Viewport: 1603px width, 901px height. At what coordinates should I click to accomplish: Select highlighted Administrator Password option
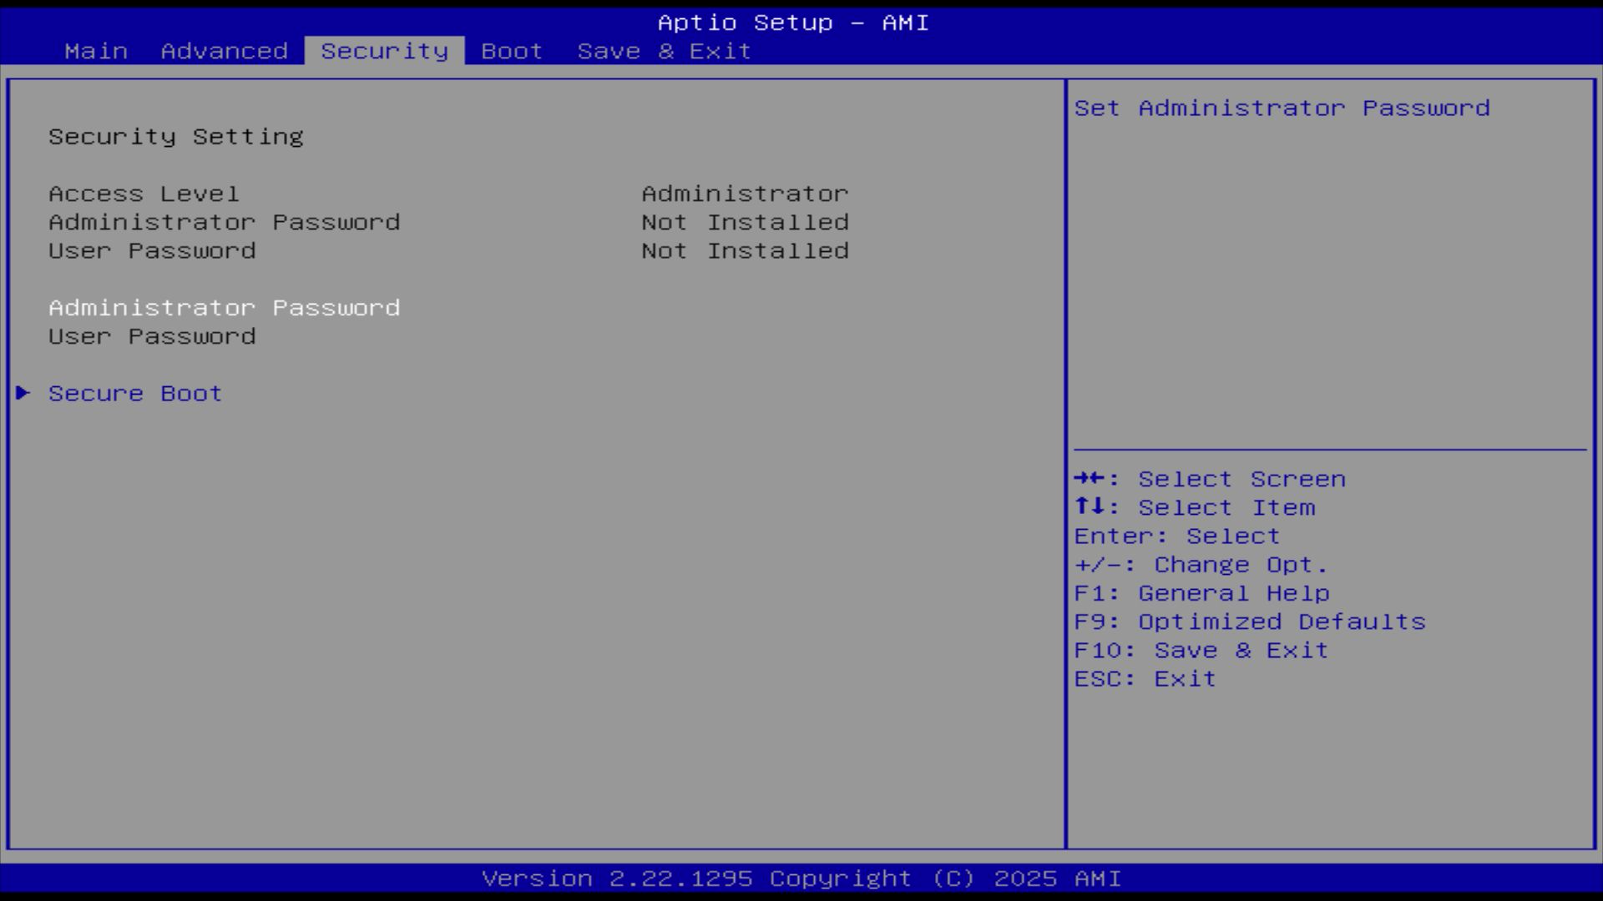224,308
